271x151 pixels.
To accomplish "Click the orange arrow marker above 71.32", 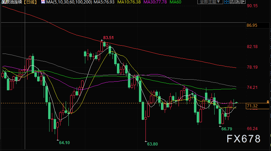I will coord(268,102).
